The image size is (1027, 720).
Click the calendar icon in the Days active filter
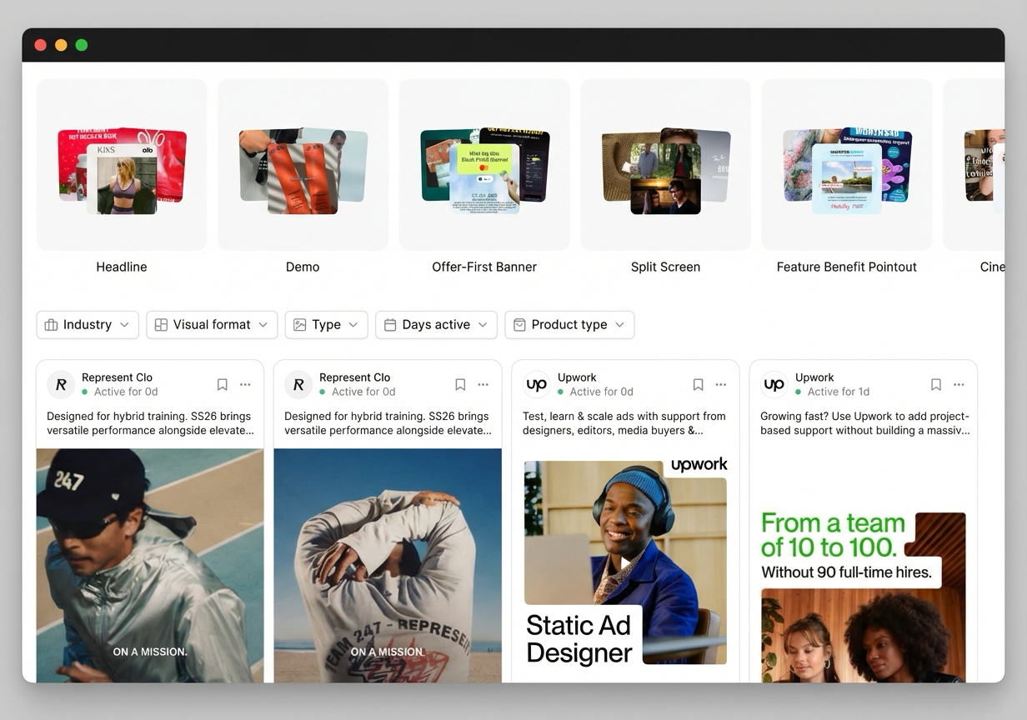pos(390,325)
